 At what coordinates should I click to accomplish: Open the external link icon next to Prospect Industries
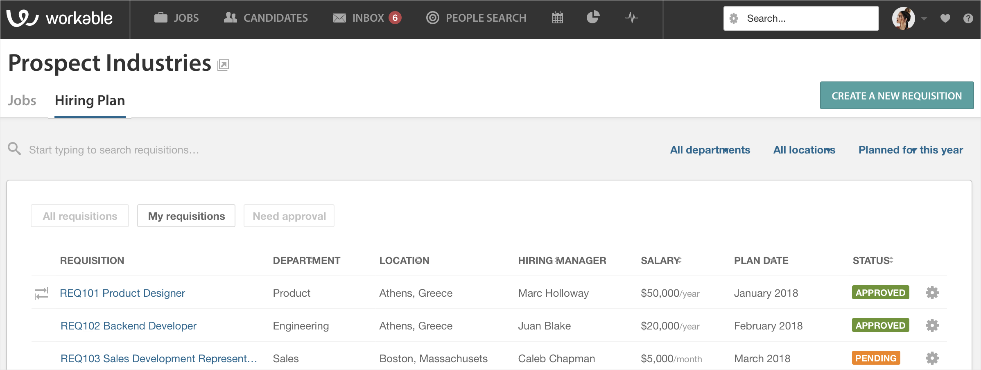point(223,65)
